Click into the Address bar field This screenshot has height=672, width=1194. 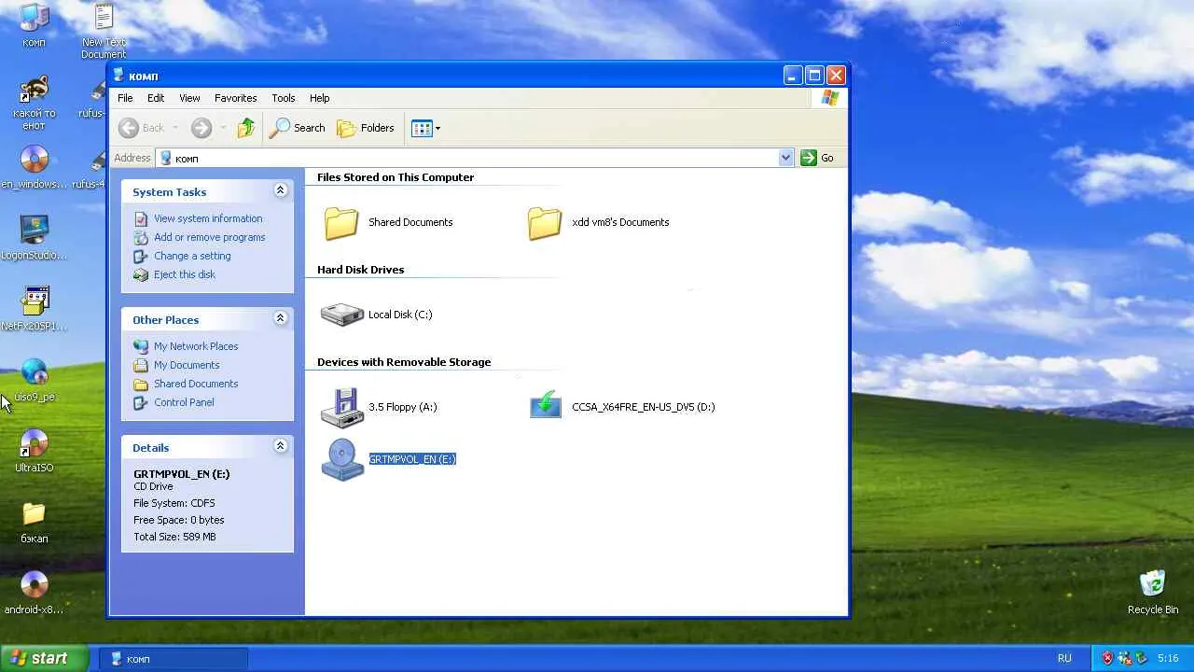[474, 158]
